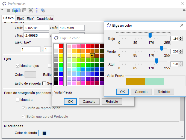186x140 pixels.
Task: Decrease the Azul value with down arrow
Action: 181,65
